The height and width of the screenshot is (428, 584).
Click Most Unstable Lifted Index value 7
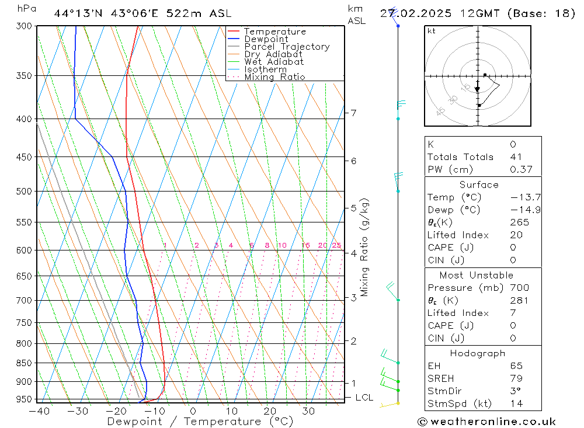[x=513, y=313]
